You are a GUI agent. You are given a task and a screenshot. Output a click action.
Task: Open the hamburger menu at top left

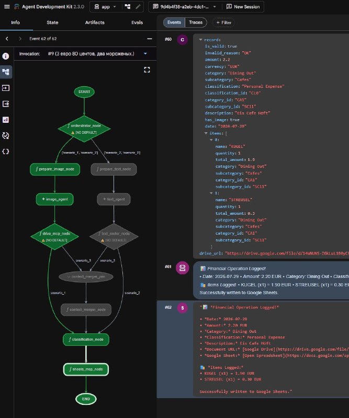pyautogui.click(x=7, y=7)
